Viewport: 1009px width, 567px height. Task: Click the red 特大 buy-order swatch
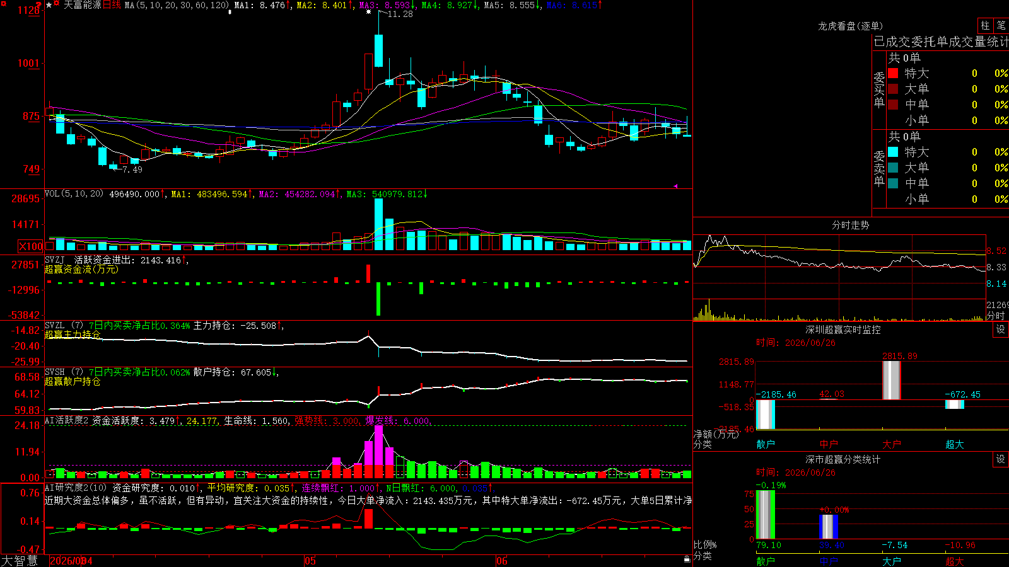pyautogui.click(x=893, y=73)
